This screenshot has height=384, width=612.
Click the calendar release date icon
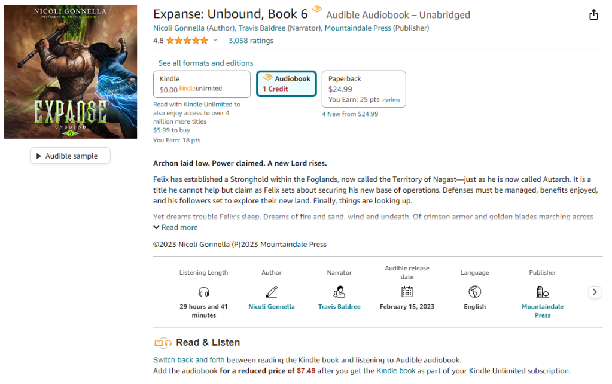point(407,292)
